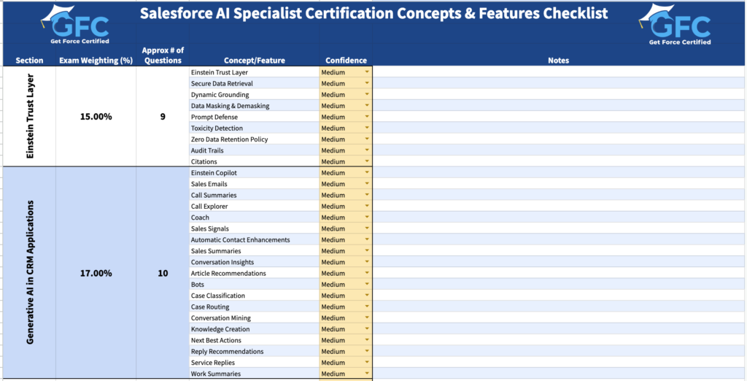Select the cell showing 10 questions
Image resolution: width=747 pixels, height=381 pixels.
click(x=163, y=273)
